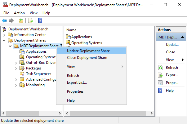Click the blue Help toolbar icon

pyautogui.click(x=40, y=20)
